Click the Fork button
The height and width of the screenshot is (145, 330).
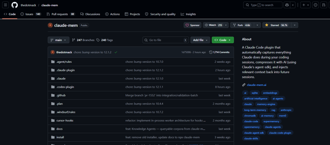coord(242,25)
